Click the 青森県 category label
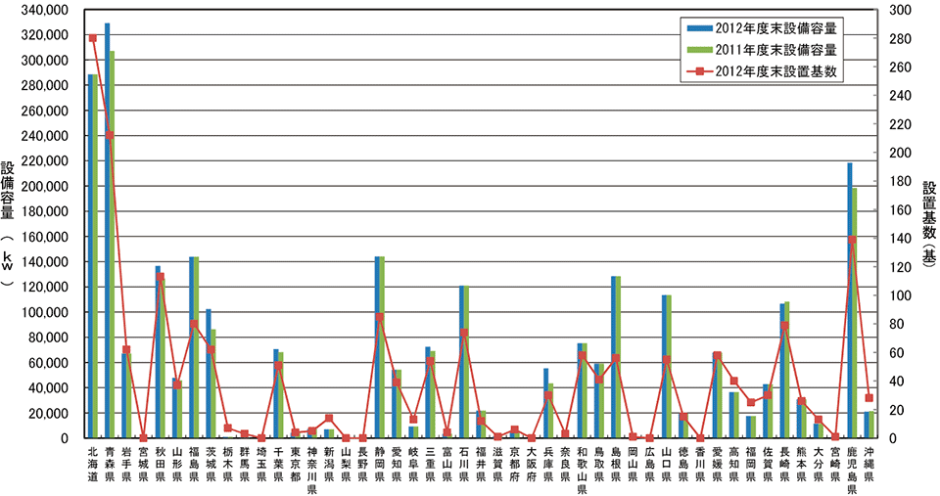 (109, 463)
